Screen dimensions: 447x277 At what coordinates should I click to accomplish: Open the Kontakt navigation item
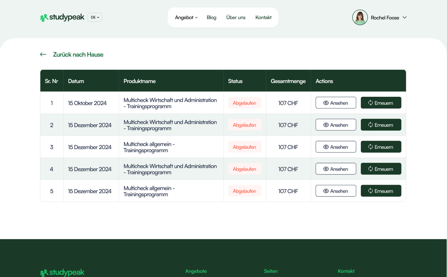(264, 17)
